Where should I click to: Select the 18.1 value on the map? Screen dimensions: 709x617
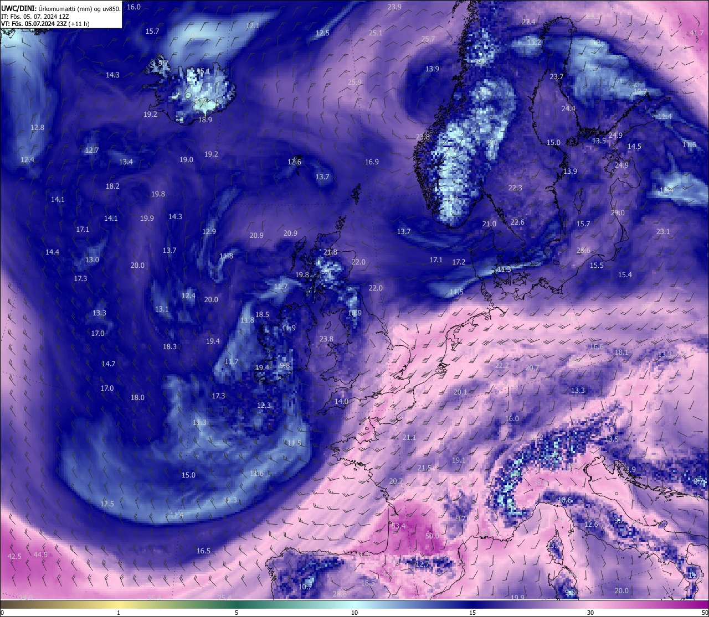tap(621, 352)
